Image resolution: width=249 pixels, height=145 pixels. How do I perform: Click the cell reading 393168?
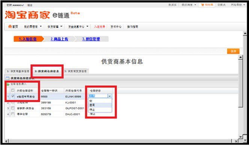pos(46,108)
